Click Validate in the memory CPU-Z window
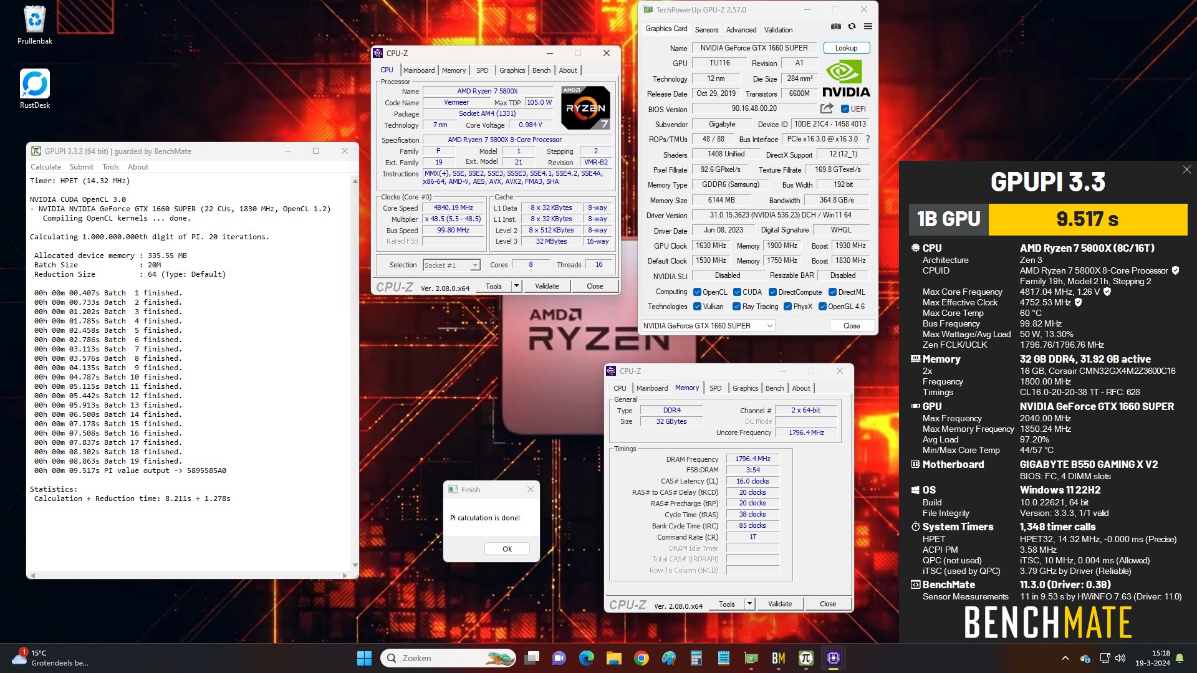The height and width of the screenshot is (673, 1197). [x=780, y=604]
